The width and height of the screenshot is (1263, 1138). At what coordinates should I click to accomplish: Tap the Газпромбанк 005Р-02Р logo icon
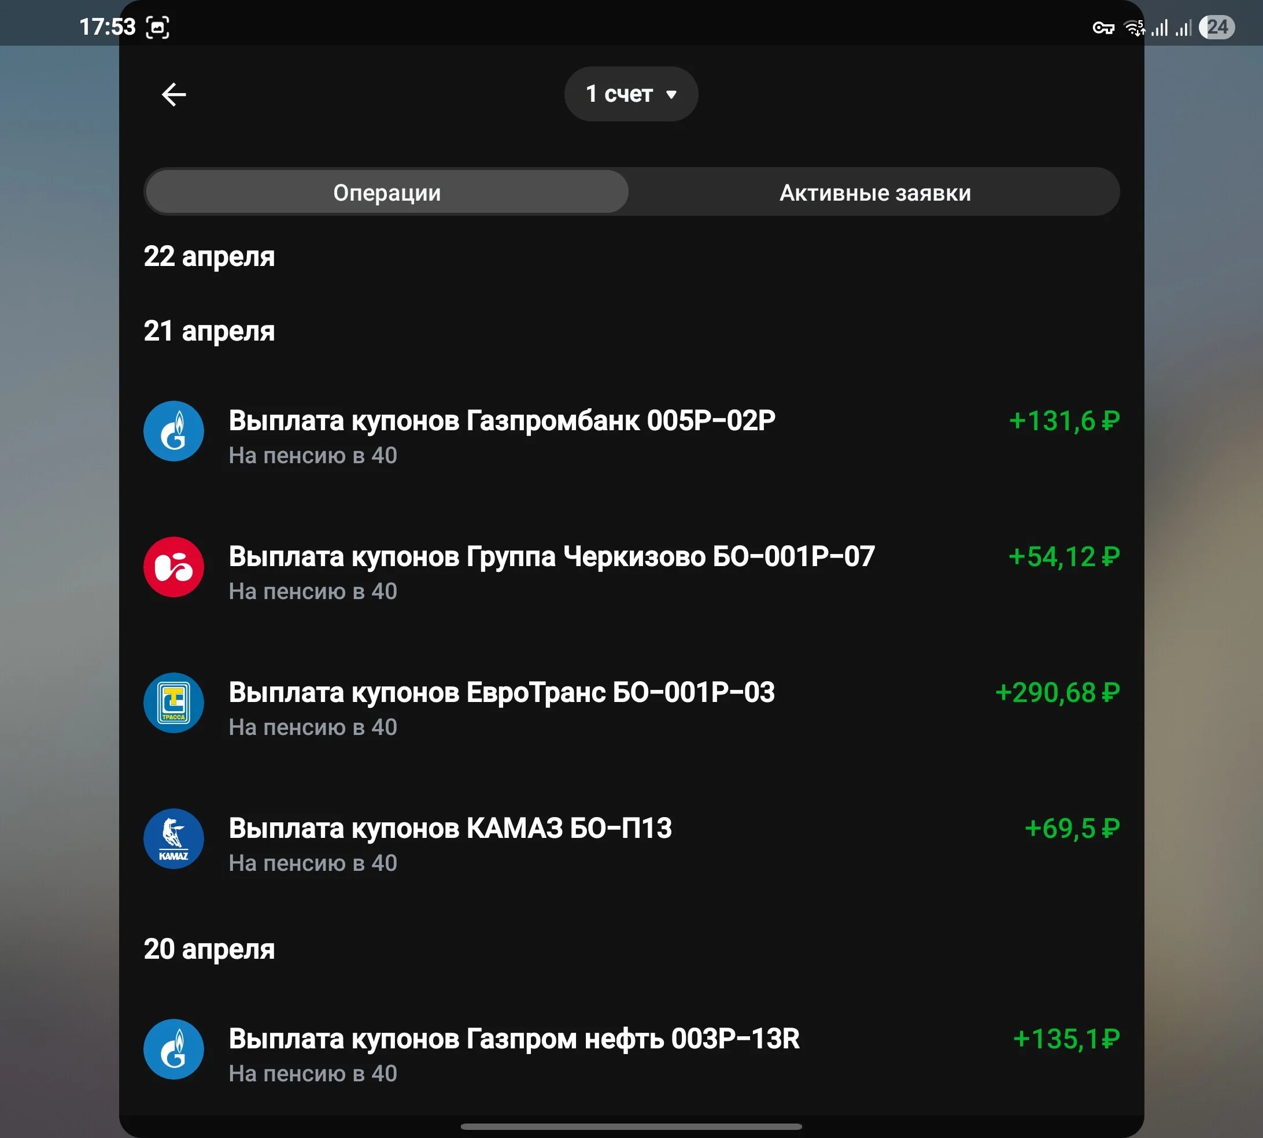tap(174, 431)
